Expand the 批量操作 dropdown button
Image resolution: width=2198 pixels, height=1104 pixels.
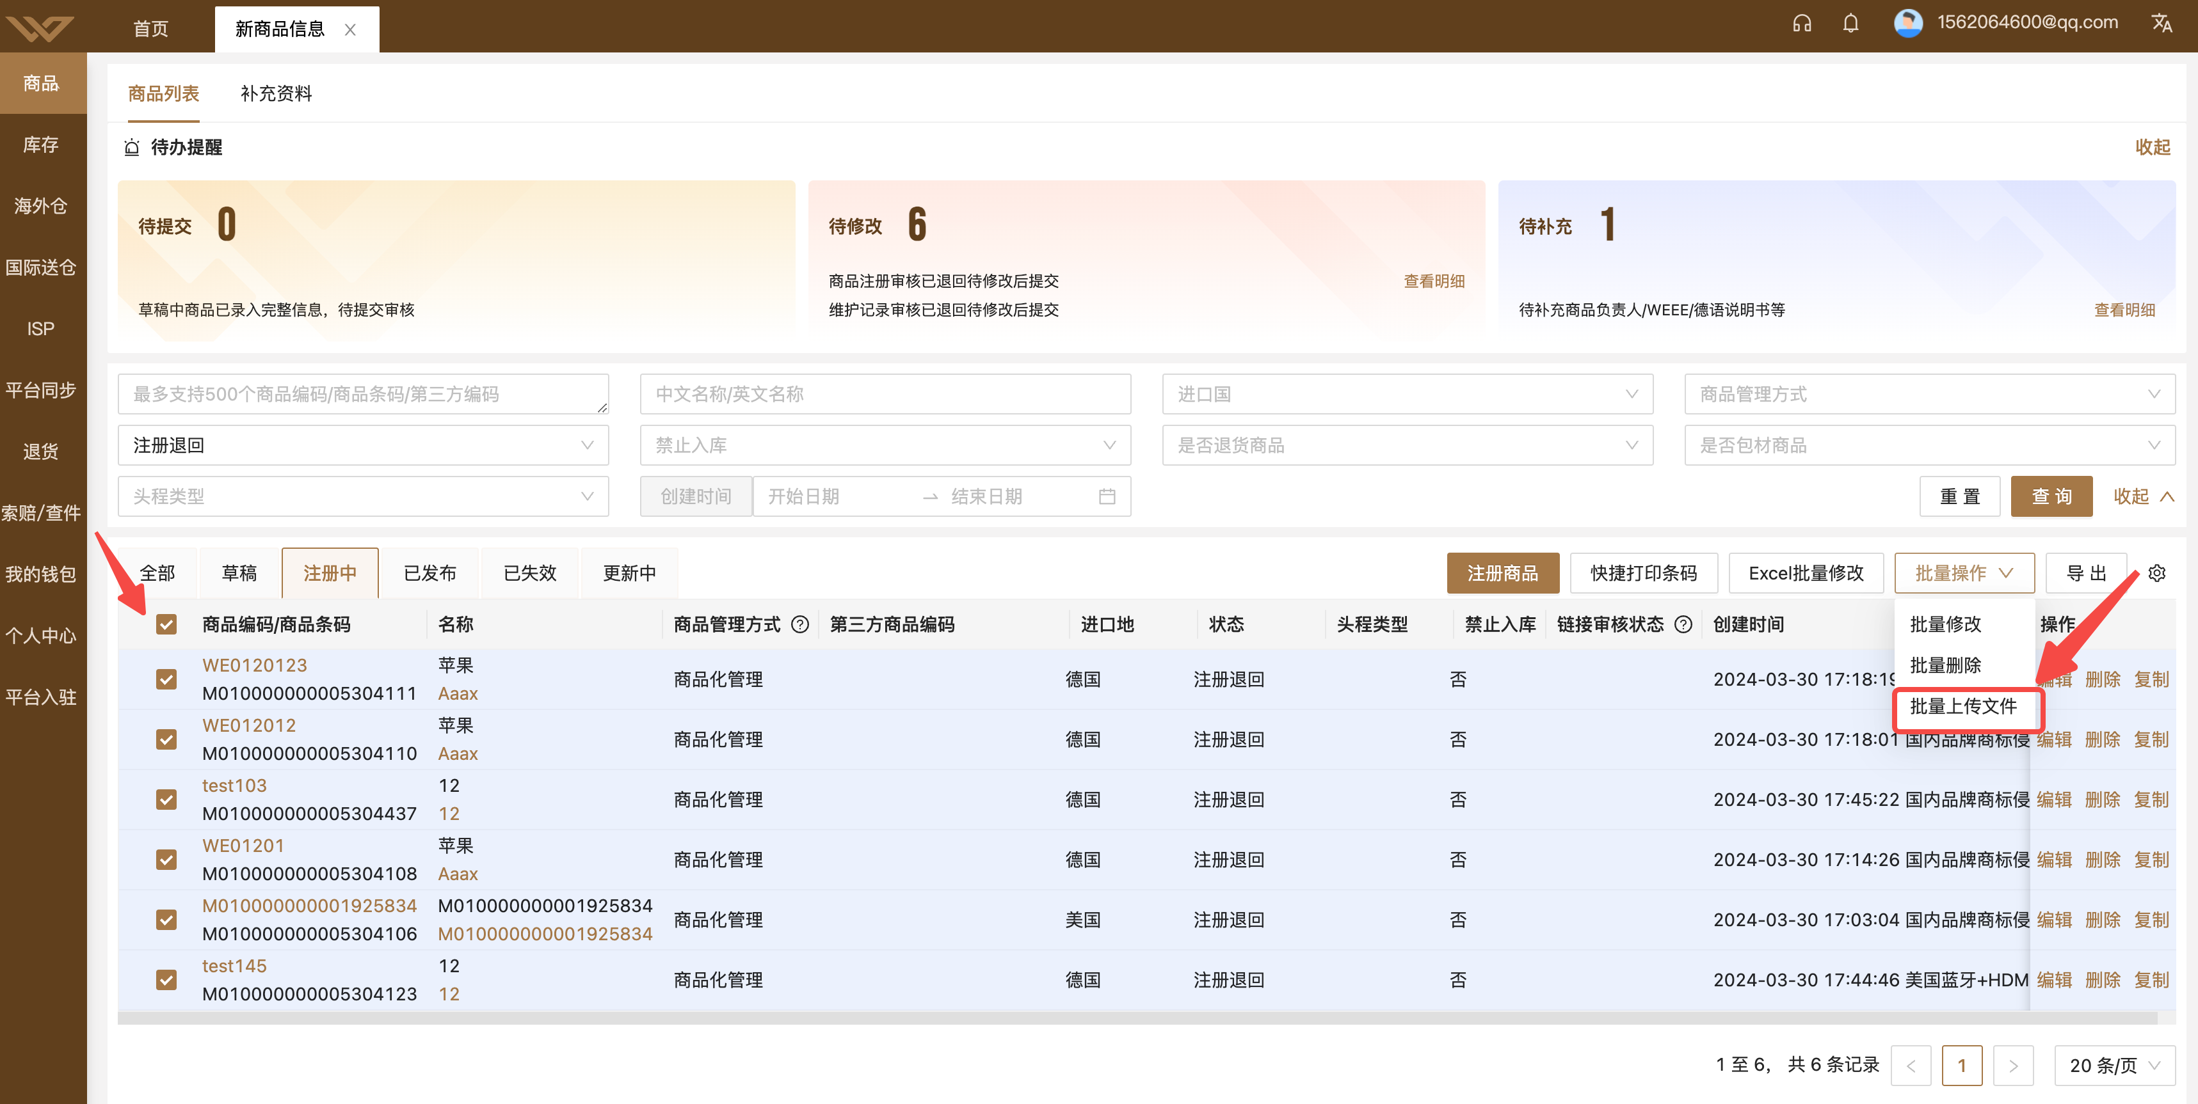[x=1964, y=573]
